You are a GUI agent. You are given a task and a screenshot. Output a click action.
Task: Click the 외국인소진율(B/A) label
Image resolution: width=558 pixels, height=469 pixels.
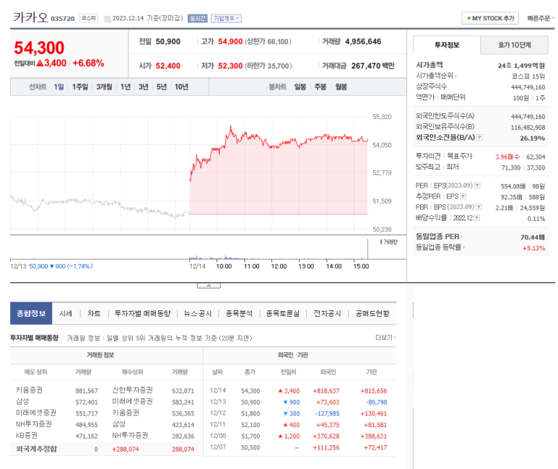[445, 137]
